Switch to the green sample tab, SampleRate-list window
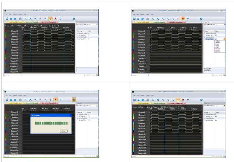This screenshot has width=234, height=162. [x=159, y=22]
